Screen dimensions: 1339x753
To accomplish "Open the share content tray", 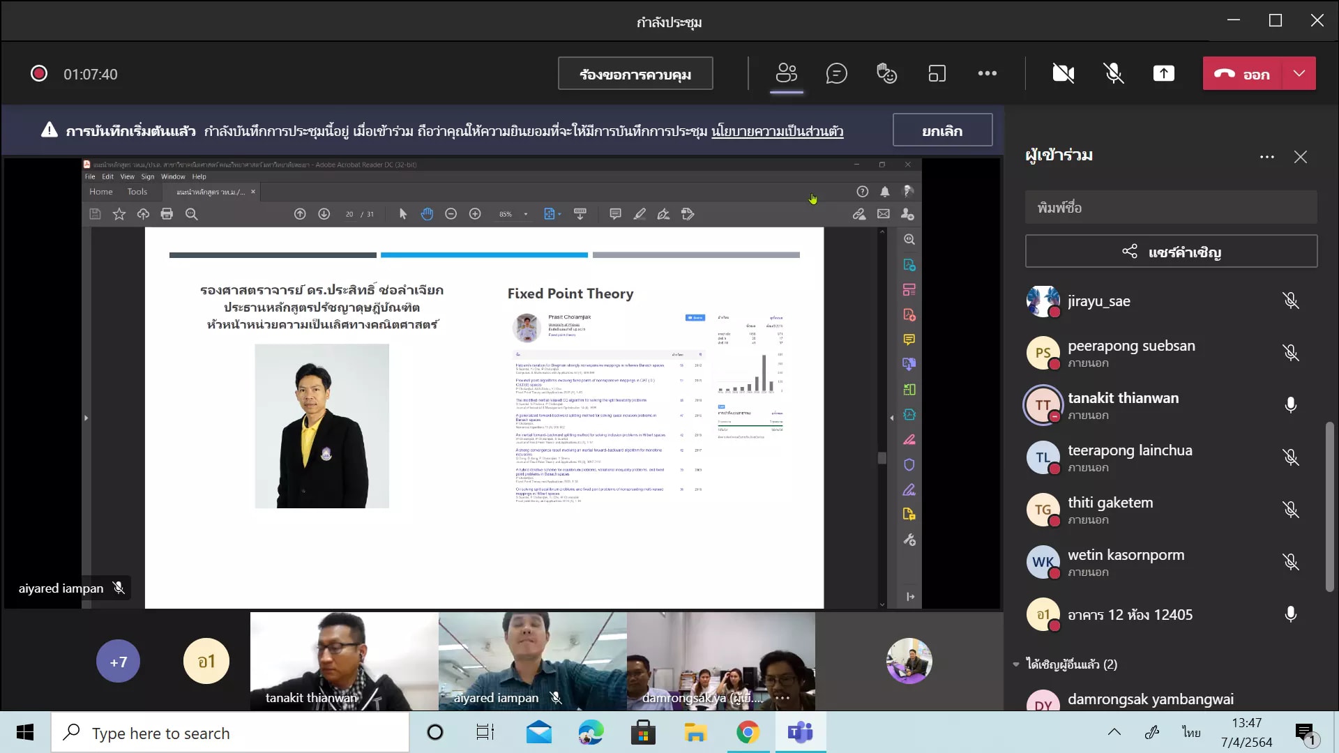I will (1163, 73).
